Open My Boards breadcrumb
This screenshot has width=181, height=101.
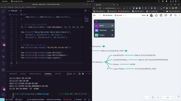(x=108, y=15)
